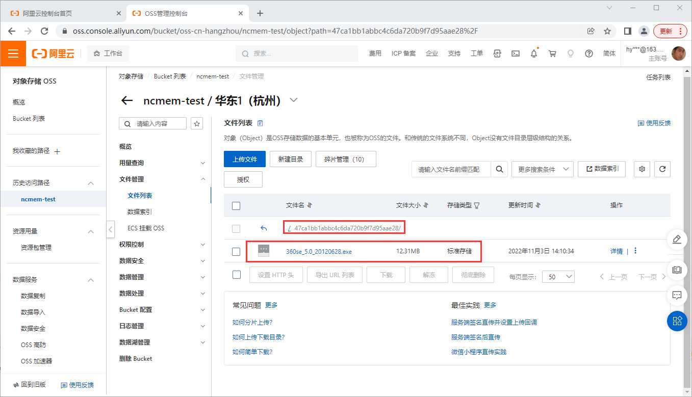The width and height of the screenshot is (692, 397).
Task: Open the ICP 备案 top menu
Action: [403, 54]
